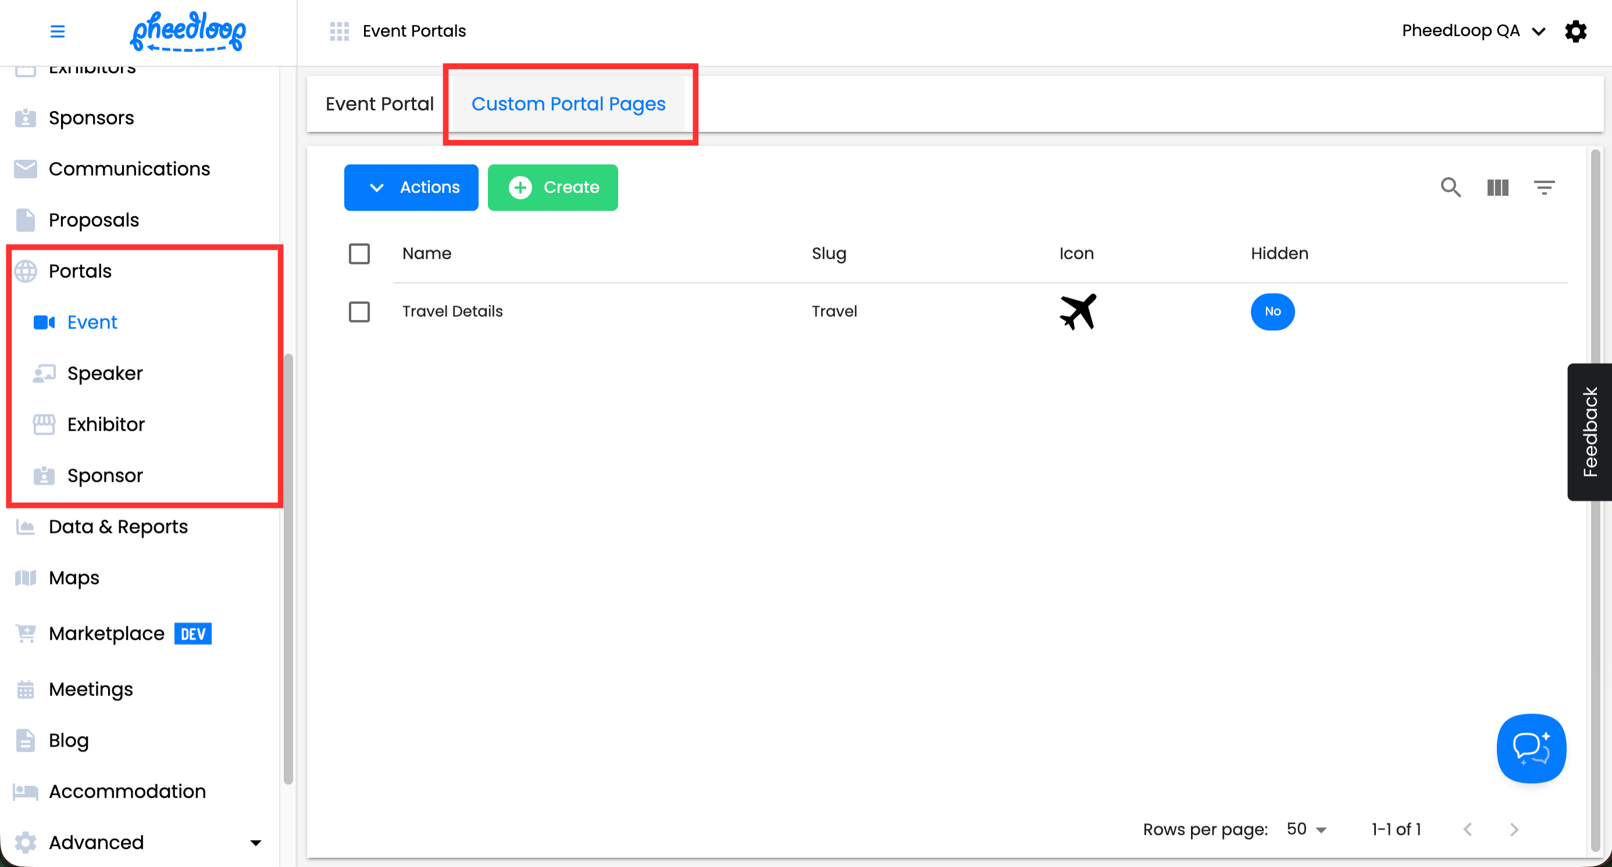The width and height of the screenshot is (1612, 867).
Task: Click the column view icon
Action: 1497,187
